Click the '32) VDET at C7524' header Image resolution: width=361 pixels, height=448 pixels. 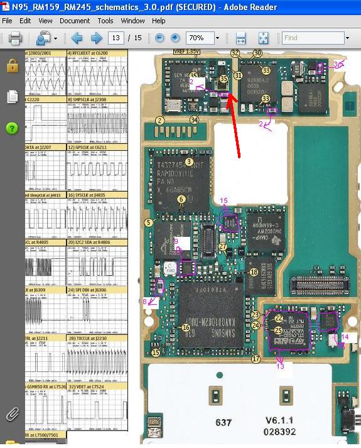click(97, 386)
